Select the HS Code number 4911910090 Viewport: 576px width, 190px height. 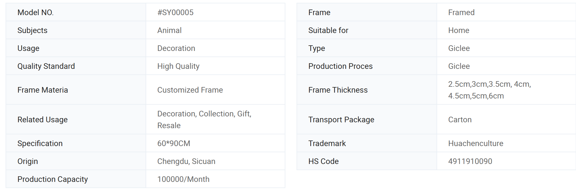470,161
